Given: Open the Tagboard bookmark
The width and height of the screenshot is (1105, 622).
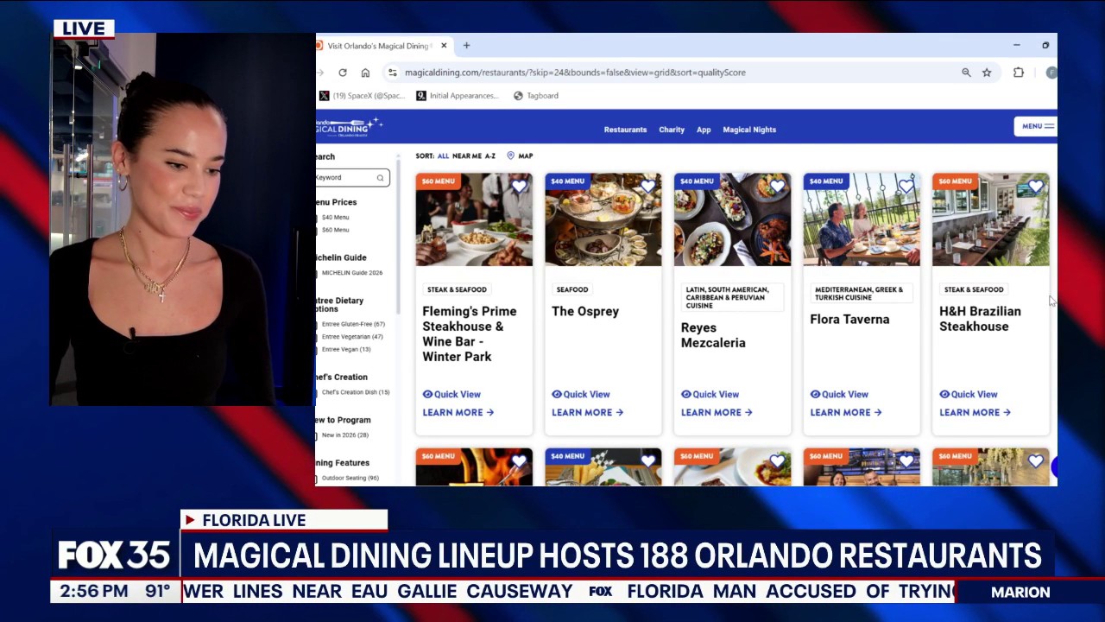Looking at the screenshot, I should pyautogui.click(x=536, y=96).
